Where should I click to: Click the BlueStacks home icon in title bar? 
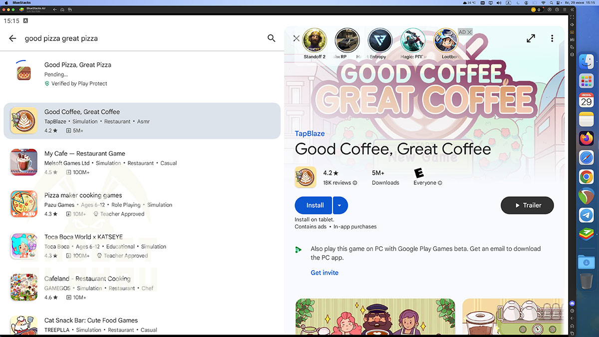tap(62, 9)
